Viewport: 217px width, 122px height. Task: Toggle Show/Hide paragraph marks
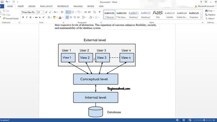click(100, 12)
